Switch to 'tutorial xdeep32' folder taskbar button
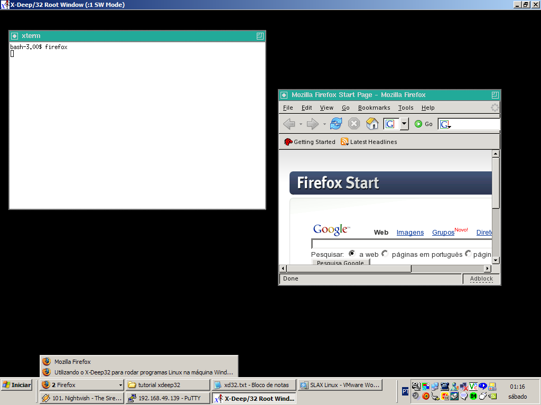The image size is (541, 405). 167,385
